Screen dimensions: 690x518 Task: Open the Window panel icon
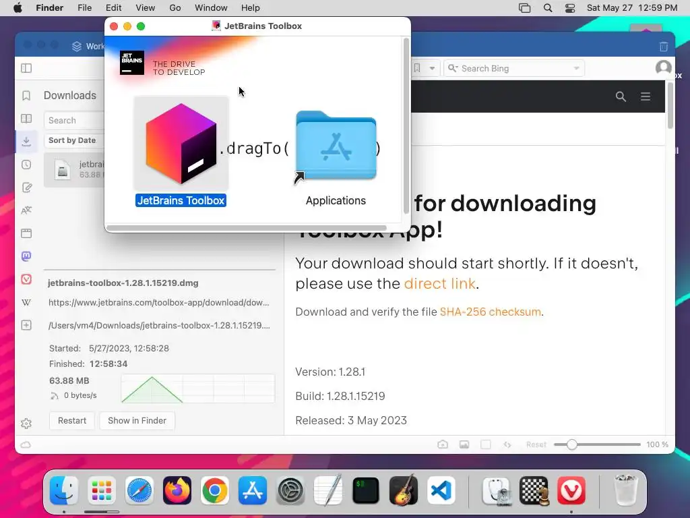(x=26, y=233)
